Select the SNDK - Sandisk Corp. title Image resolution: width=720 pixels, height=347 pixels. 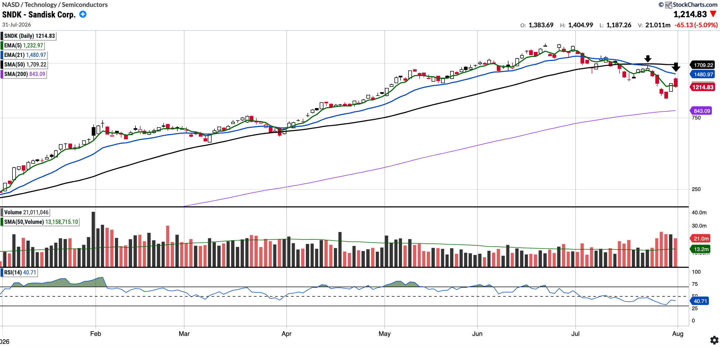tap(39, 15)
